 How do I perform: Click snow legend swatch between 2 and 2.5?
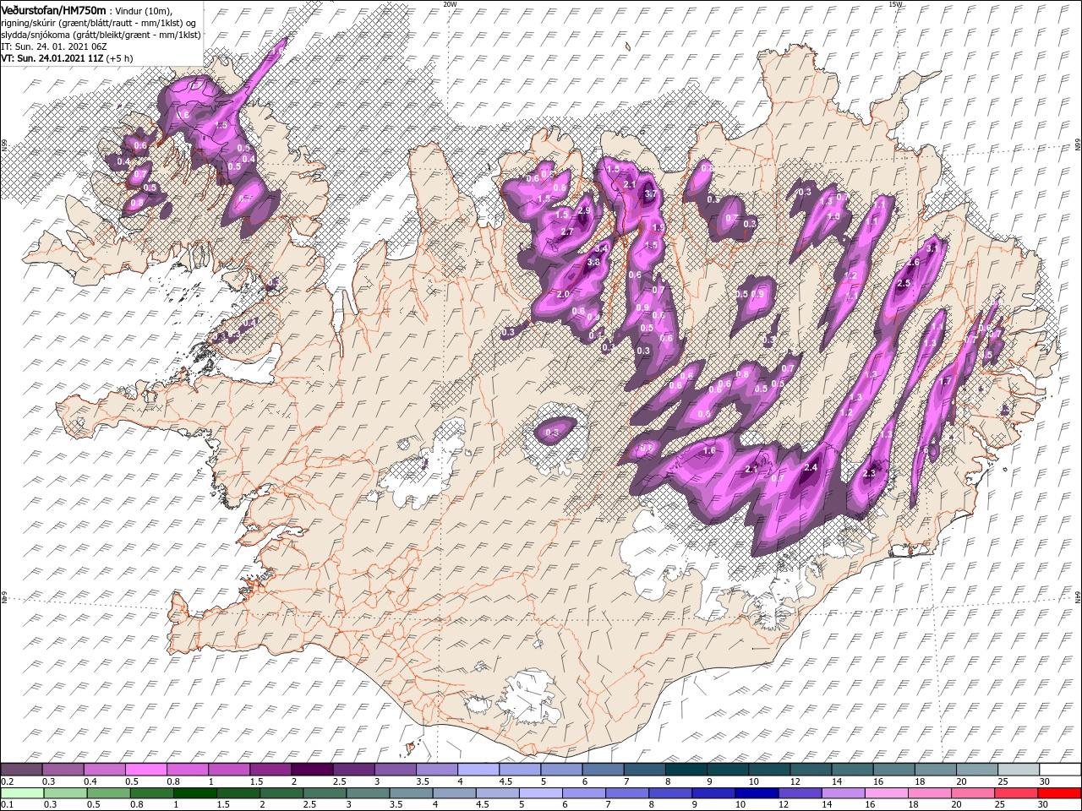click(311, 770)
